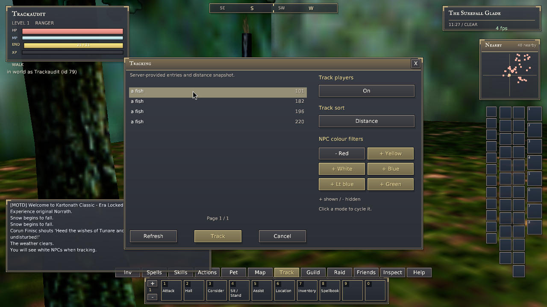This screenshot has width=547, height=307.
Task: Select the Attack hotbar slot 1
Action: coord(171,290)
